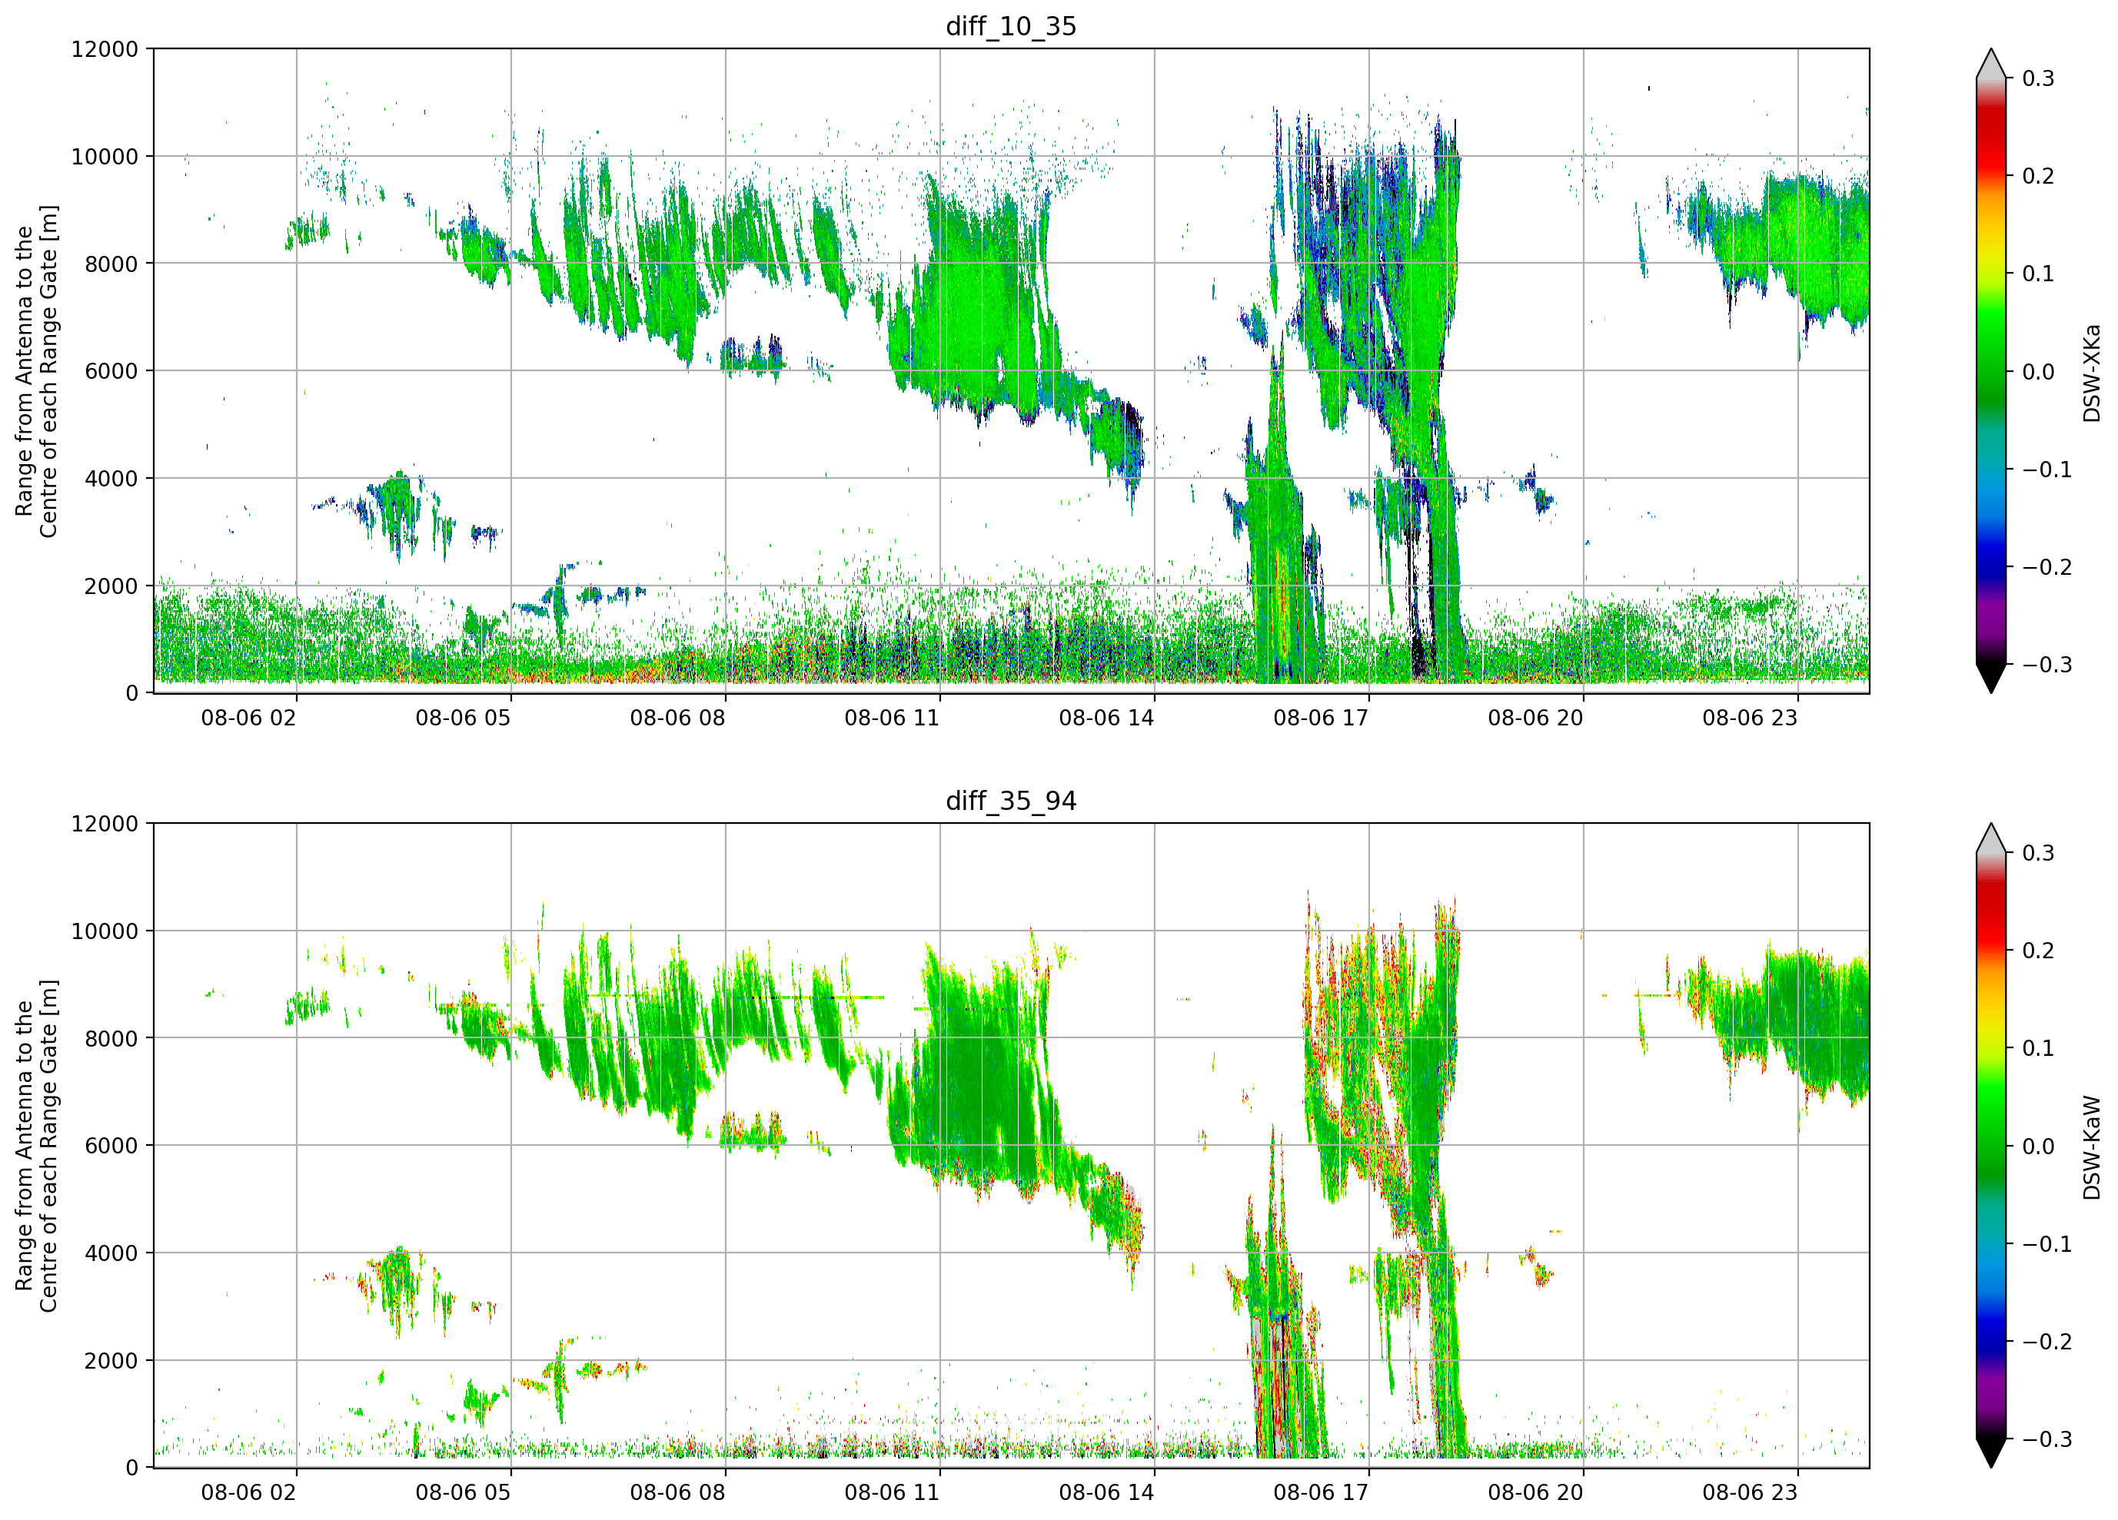Click grey upper arrow of DSW-KaW colorbar
Image resolution: width=2118 pixels, height=1520 pixels.
tap(1991, 839)
